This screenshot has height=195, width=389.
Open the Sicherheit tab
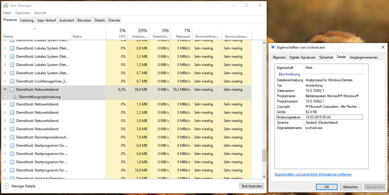pos(326,57)
